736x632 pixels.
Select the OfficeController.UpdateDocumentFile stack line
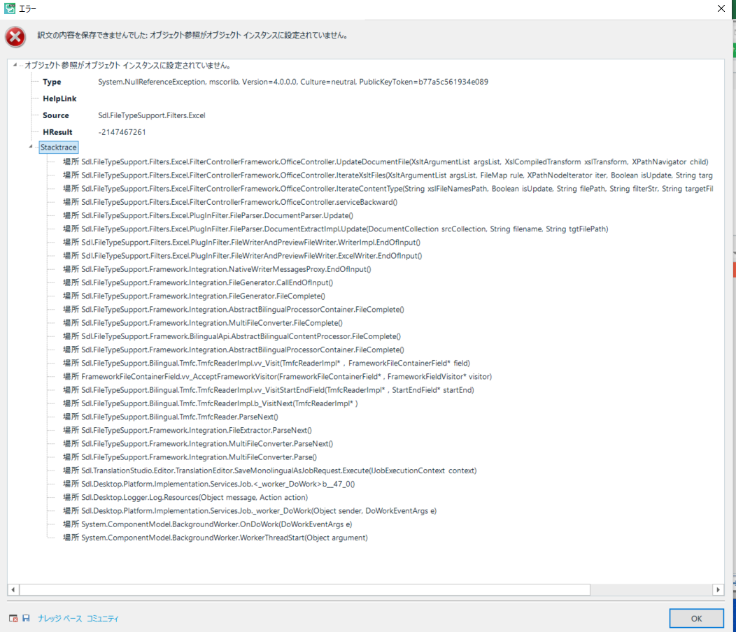(x=385, y=162)
